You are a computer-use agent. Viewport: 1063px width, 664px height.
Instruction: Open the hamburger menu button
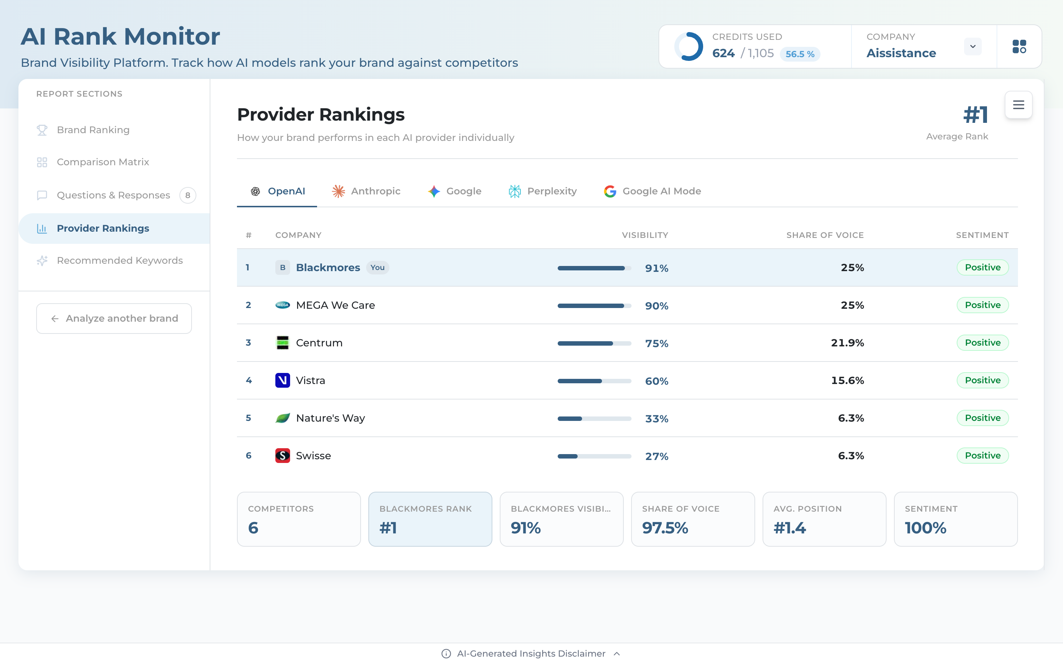1018,105
